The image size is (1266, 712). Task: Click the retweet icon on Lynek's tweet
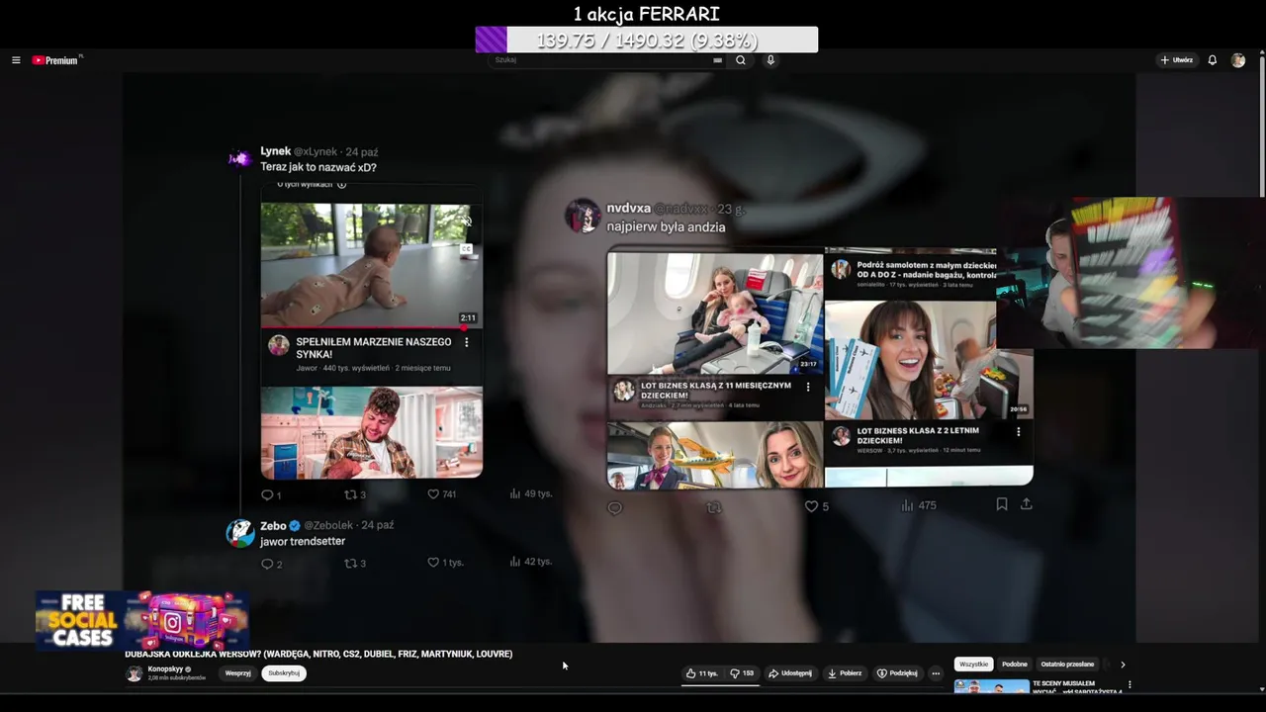point(349,493)
